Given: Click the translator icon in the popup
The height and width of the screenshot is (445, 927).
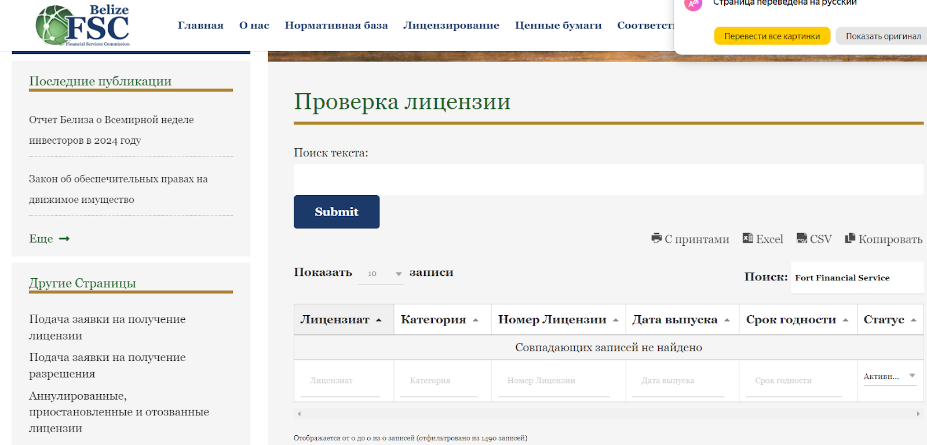Looking at the screenshot, I should (x=693, y=5).
